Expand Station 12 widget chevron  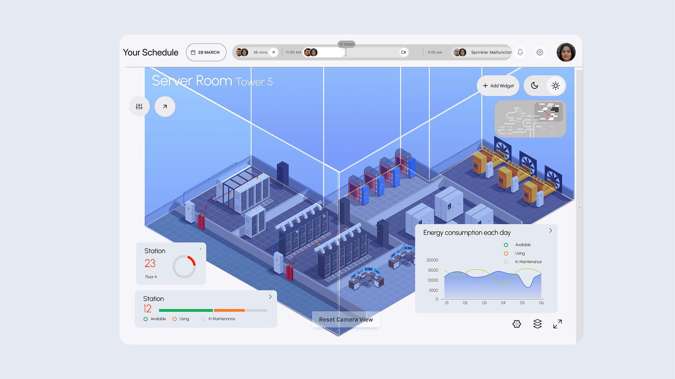click(x=270, y=297)
